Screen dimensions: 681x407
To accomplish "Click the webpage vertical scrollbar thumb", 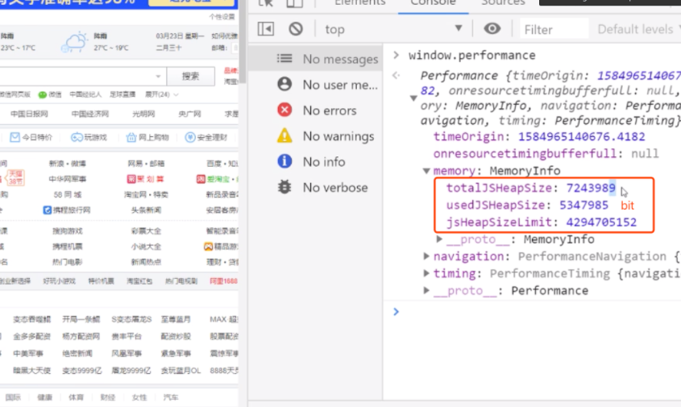I will tap(243, 41).
